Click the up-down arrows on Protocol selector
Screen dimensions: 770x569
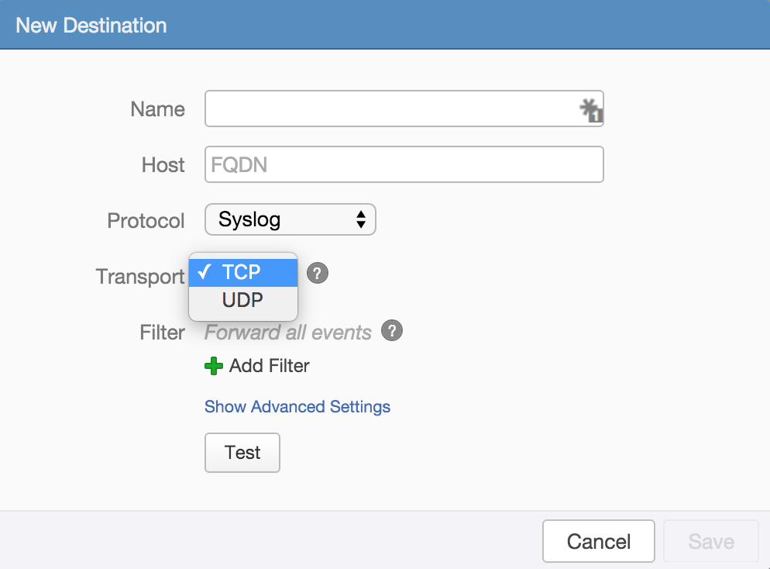[x=361, y=219]
